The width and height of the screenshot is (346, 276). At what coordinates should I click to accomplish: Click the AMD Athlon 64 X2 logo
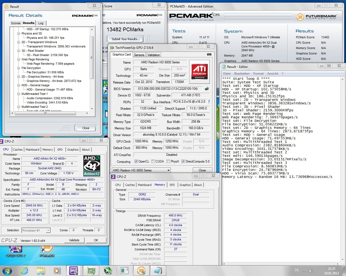(92, 166)
